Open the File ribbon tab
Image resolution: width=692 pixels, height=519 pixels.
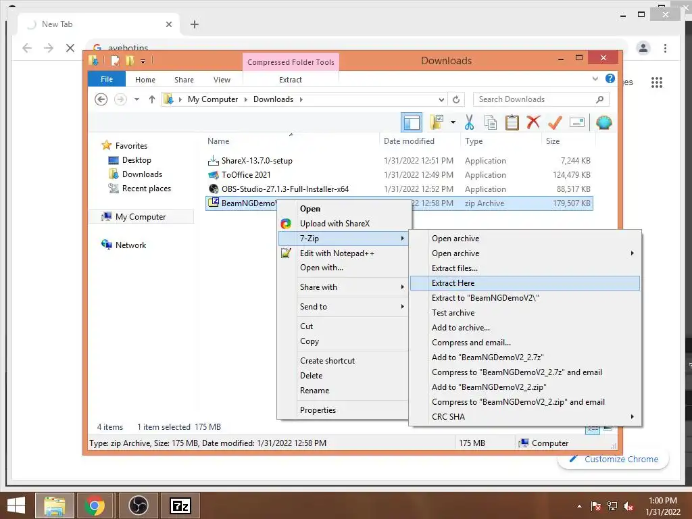[x=107, y=80]
